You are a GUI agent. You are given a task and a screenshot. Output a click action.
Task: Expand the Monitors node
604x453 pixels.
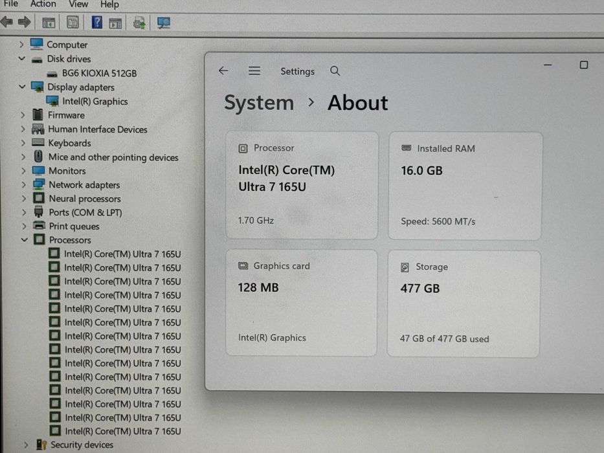[x=23, y=171]
